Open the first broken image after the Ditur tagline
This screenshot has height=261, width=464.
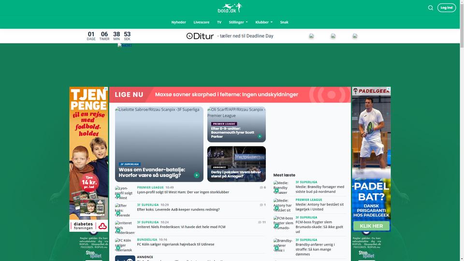pos(311,36)
